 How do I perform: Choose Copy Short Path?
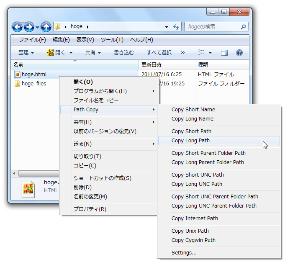coord(219,131)
